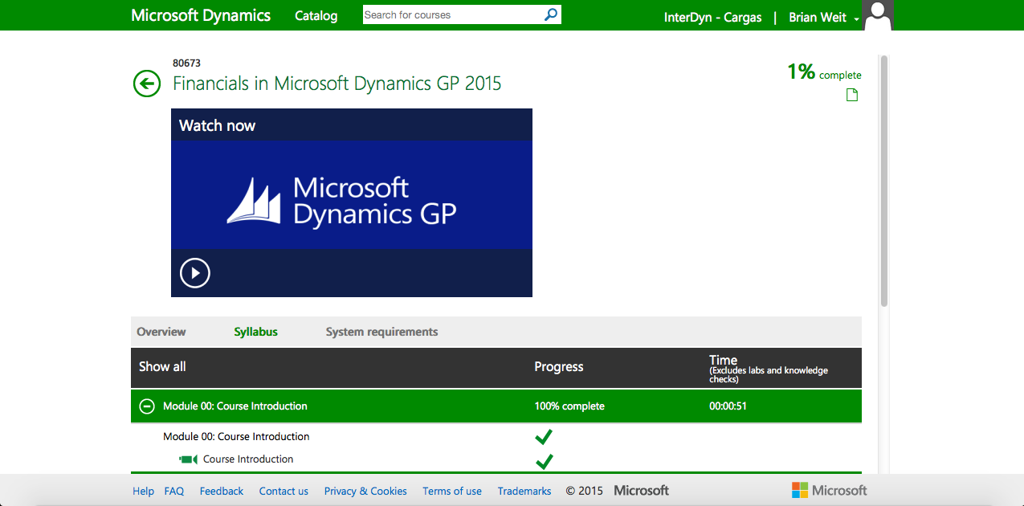Click Show all in syllabus header
Image resolution: width=1024 pixels, height=506 pixels.
pyautogui.click(x=162, y=367)
